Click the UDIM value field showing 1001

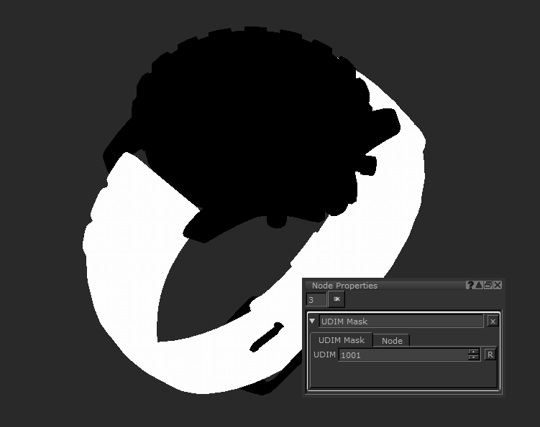402,355
